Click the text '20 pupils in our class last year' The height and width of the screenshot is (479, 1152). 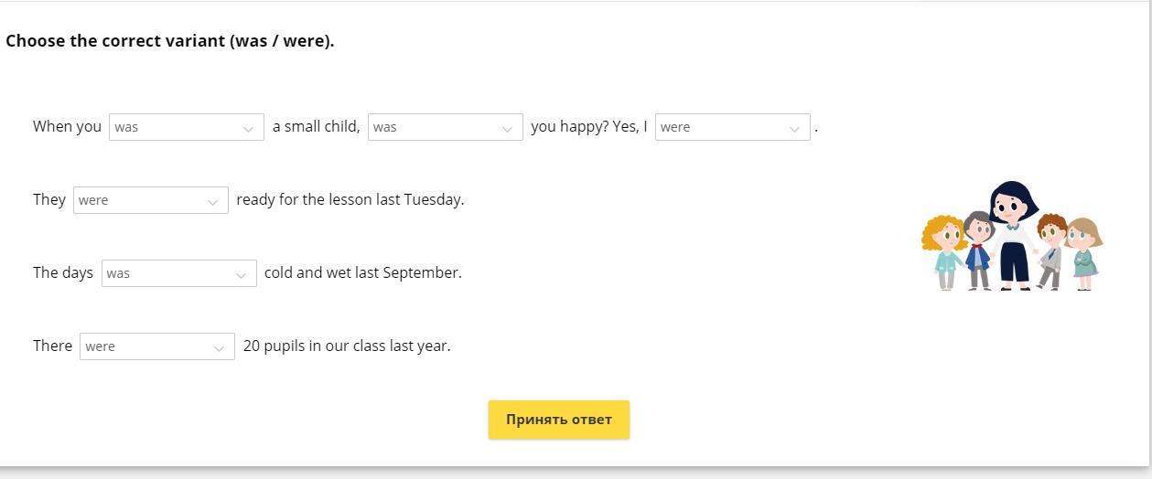click(347, 346)
